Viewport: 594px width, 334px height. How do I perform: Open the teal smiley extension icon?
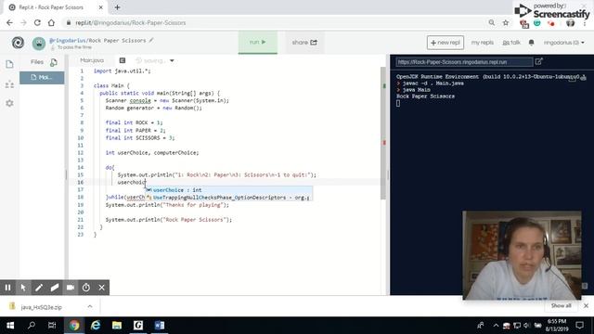537,23
